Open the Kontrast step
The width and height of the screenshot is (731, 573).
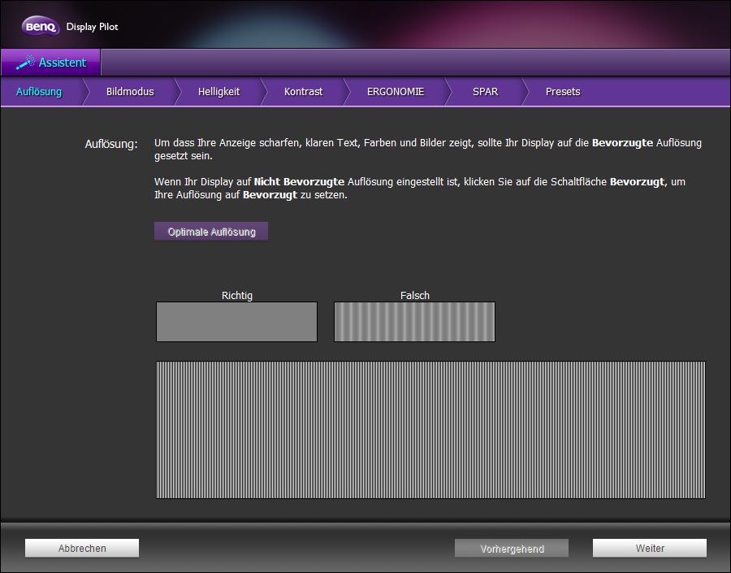pyautogui.click(x=303, y=92)
